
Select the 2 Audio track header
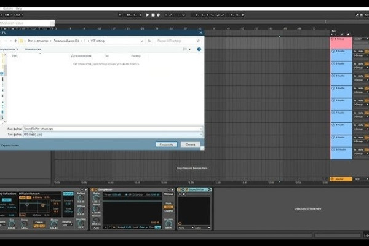click(341, 55)
